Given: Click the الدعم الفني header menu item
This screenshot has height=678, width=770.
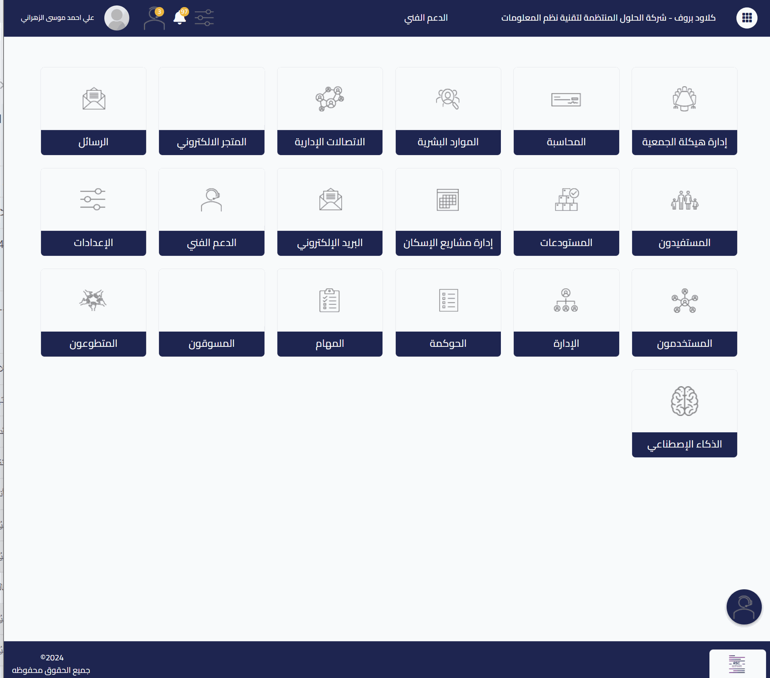Looking at the screenshot, I should tap(426, 18).
